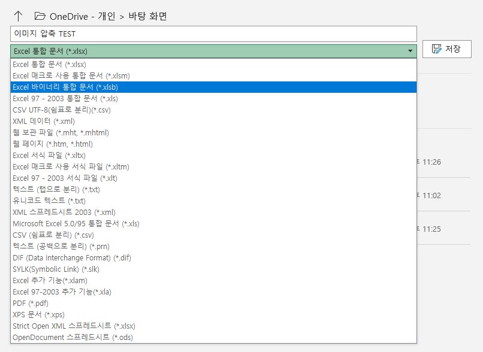This screenshot has width=483, height=352.
Task: Click the file row timestamped 11:25
Action: tap(444, 229)
